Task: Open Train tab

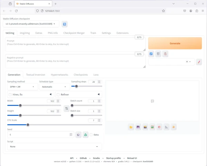Action: [x=93, y=33]
